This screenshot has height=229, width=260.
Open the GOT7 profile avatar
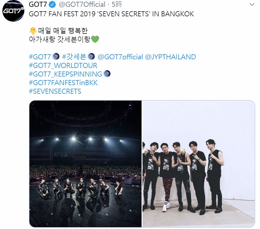pos(13,11)
